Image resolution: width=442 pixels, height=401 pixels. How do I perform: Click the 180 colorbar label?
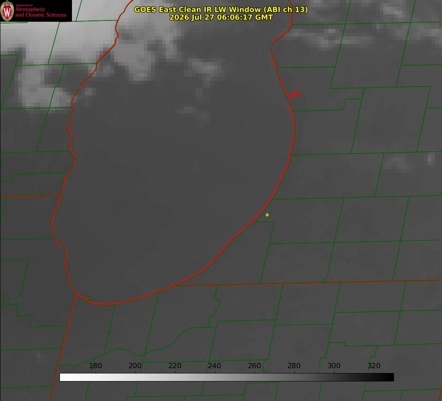(x=95, y=366)
